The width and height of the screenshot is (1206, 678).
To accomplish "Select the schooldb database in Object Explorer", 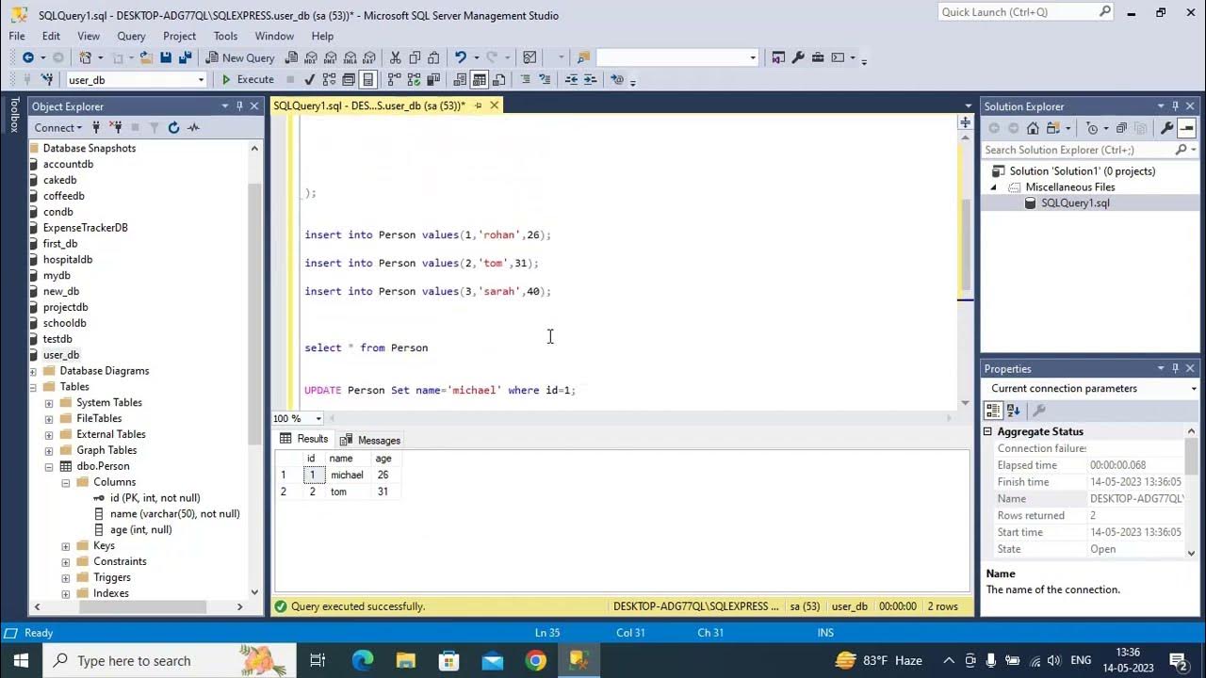I will coord(64,323).
